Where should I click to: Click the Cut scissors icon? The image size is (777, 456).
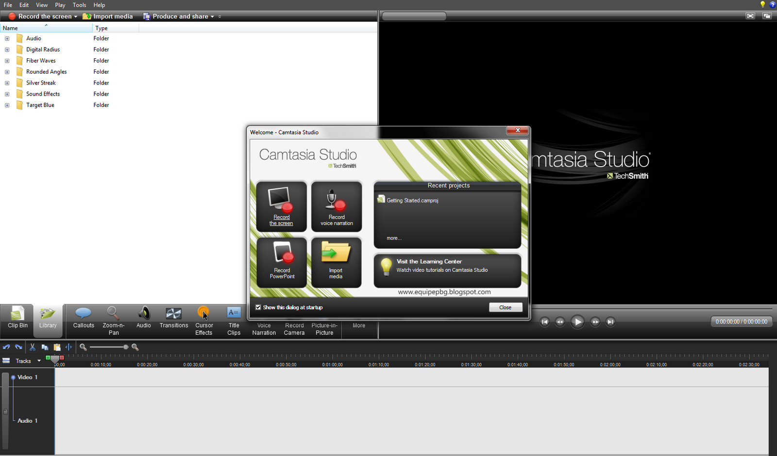pos(33,347)
